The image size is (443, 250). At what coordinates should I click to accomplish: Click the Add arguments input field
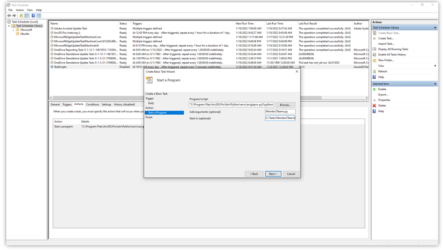(x=280, y=111)
